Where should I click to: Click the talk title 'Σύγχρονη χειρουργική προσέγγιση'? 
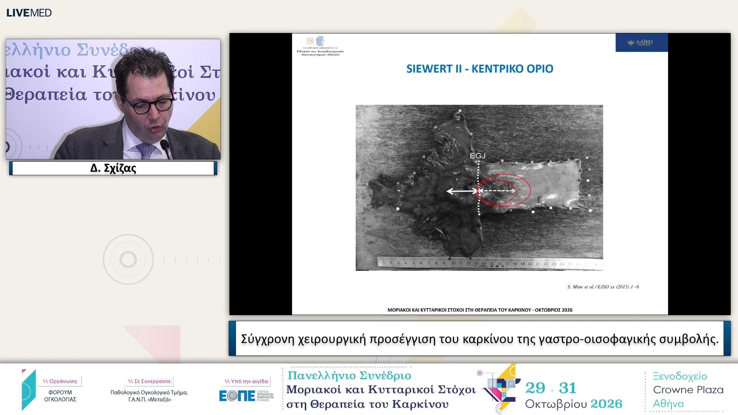coord(339,339)
